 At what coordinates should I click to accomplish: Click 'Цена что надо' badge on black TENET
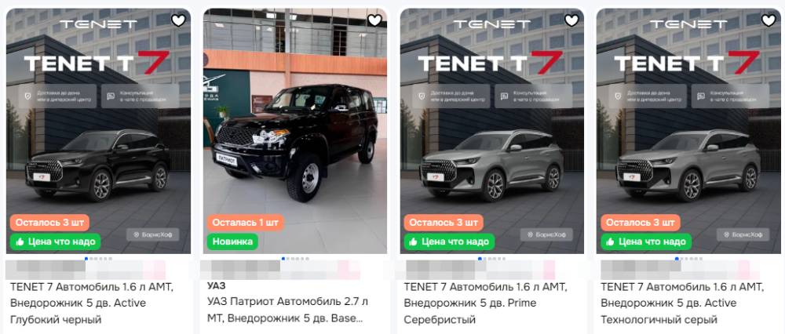pyautogui.click(x=55, y=242)
